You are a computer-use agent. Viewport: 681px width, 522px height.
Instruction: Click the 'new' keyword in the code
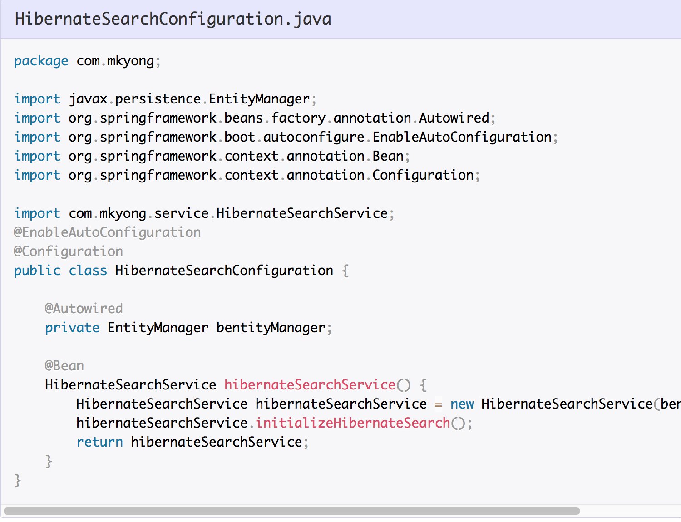(462, 404)
